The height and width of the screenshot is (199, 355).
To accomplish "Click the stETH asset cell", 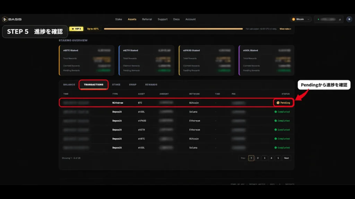I will click(x=141, y=130).
